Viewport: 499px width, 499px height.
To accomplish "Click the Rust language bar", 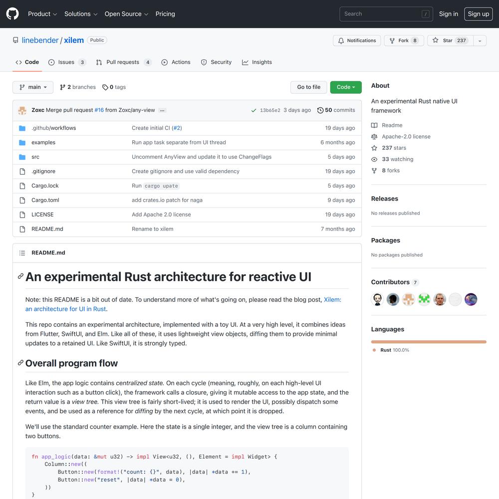I will (x=429, y=342).
